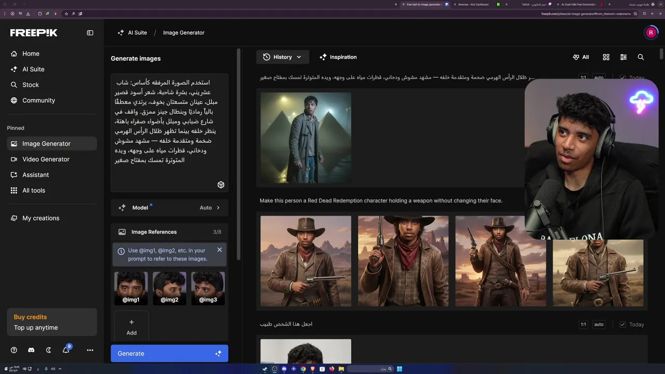Toggle Today checkbox for اجعل هذا الشخص طبيب
The width and height of the screenshot is (665, 374).
coord(622,325)
